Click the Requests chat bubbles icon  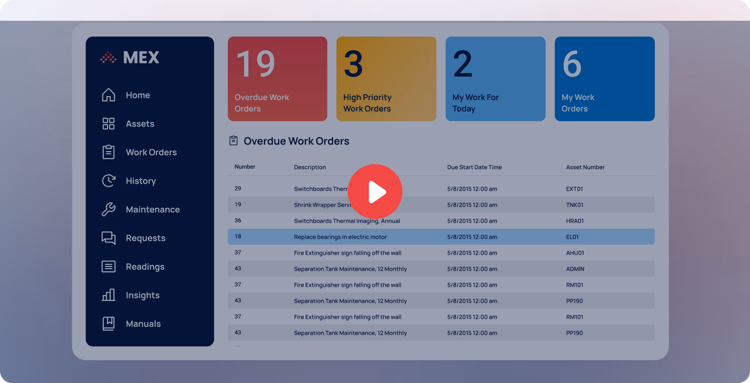(108, 238)
